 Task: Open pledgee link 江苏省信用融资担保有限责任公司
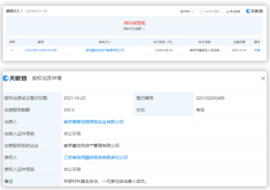coord(96,158)
